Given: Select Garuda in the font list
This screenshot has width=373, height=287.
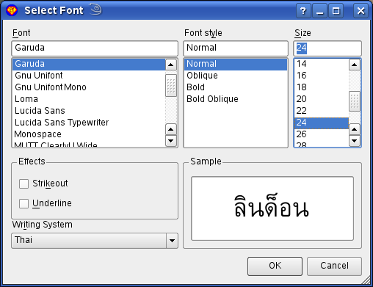Looking at the screenshot, I should tap(89, 65).
